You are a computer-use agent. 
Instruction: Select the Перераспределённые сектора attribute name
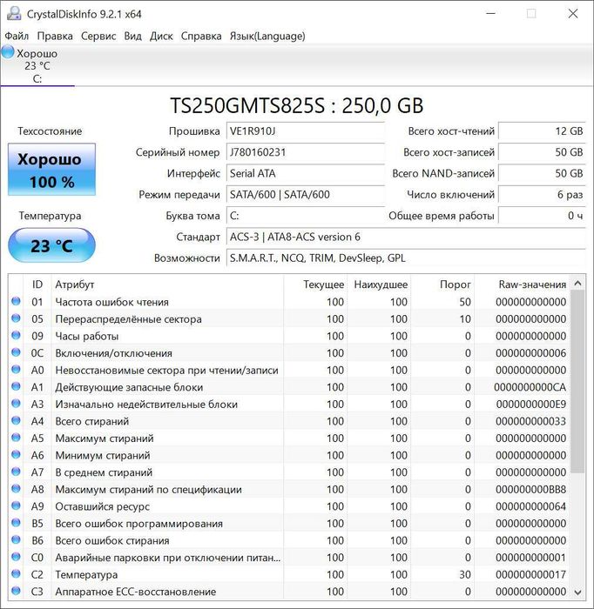click(x=128, y=319)
